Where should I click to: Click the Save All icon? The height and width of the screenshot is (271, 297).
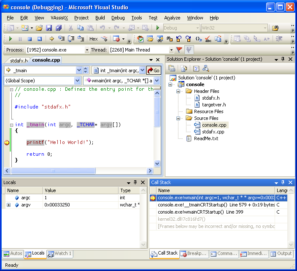point(59,28)
